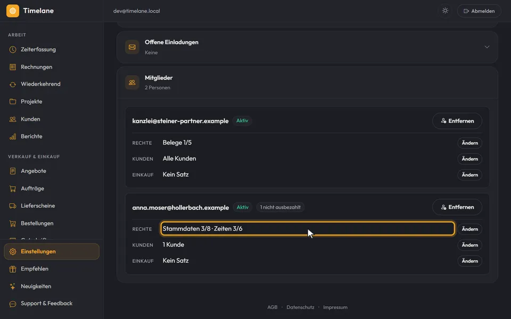
Task: Click the Kunden people icon in sidebar
Action: pyautogui.click(x=13, y=119)
